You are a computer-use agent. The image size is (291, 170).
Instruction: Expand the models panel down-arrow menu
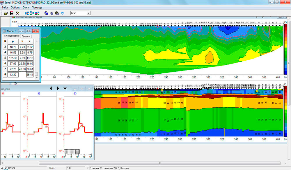(65, 88)
